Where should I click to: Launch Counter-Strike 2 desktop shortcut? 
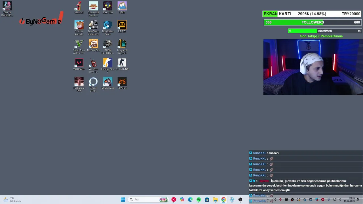pos(107,66)
